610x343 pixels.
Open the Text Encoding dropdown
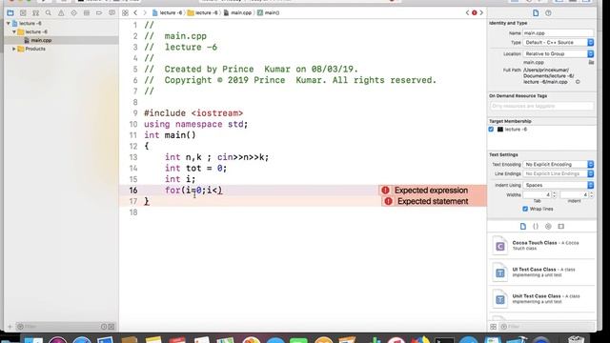click(x=559, y=165)
